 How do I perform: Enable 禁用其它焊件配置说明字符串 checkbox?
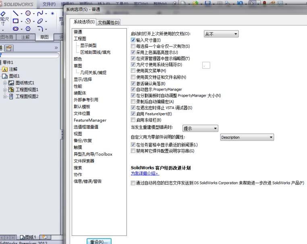click(x=133, y=151)
